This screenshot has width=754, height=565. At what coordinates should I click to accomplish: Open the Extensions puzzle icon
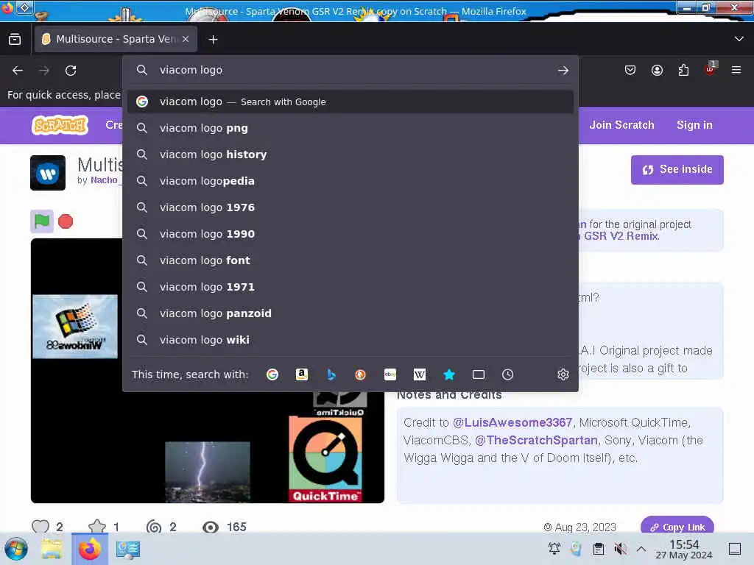[x=683, y=71]
